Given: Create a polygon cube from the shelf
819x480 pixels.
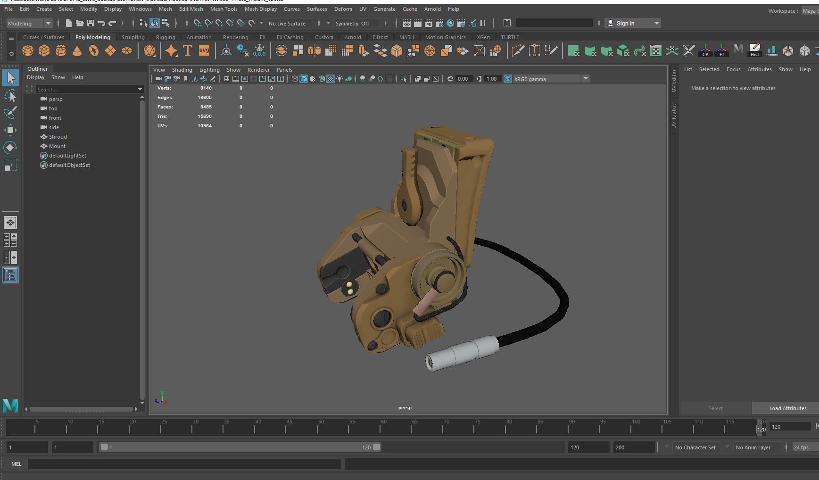Looking at the screenshot, I should click(44, 50).
